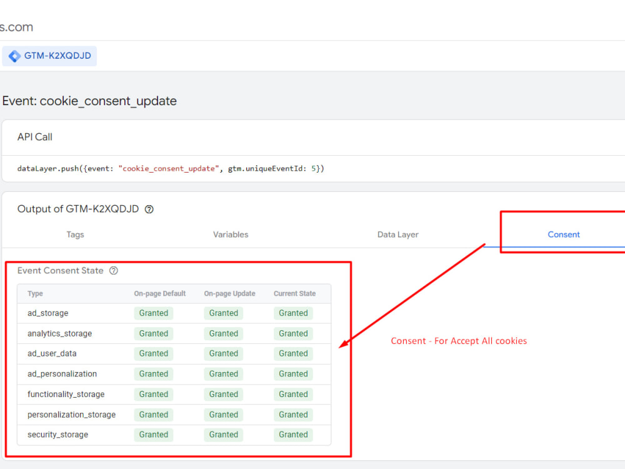The height and width of the screenshot is (469, 625).
Task: Select the Event: cookie_consent_update header
Action: (89, 101)
